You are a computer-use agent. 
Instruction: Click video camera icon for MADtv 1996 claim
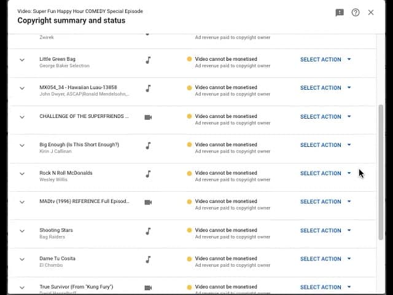pyautogui.click(x=148, y=202)
